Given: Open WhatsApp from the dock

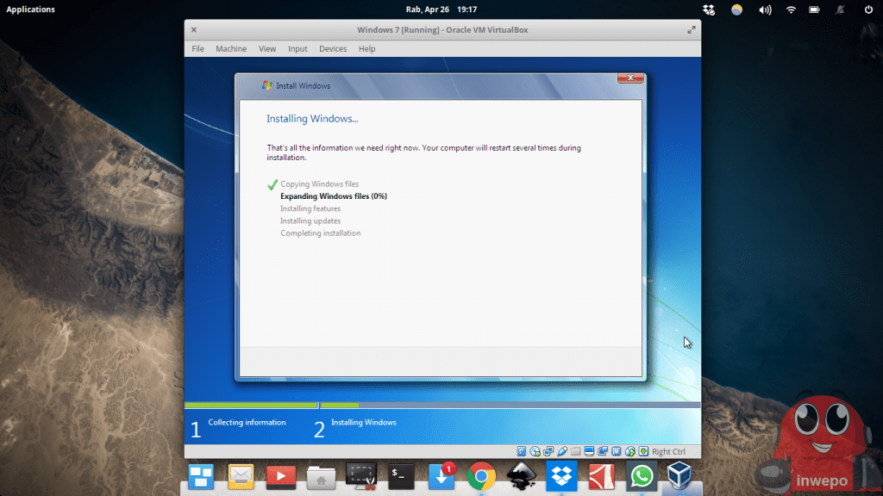Looking at the screenshot, I should 642,476.
